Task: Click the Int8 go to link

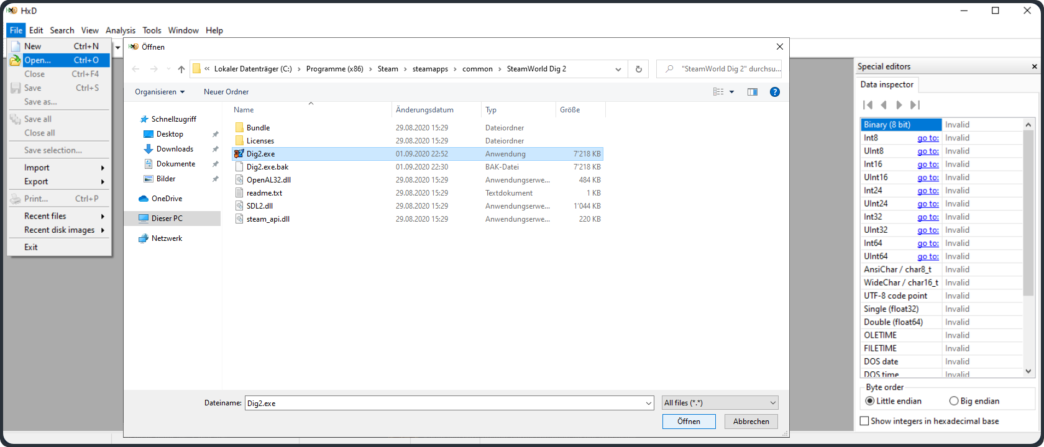Action: pyautogui.click(x=928, y=138)
